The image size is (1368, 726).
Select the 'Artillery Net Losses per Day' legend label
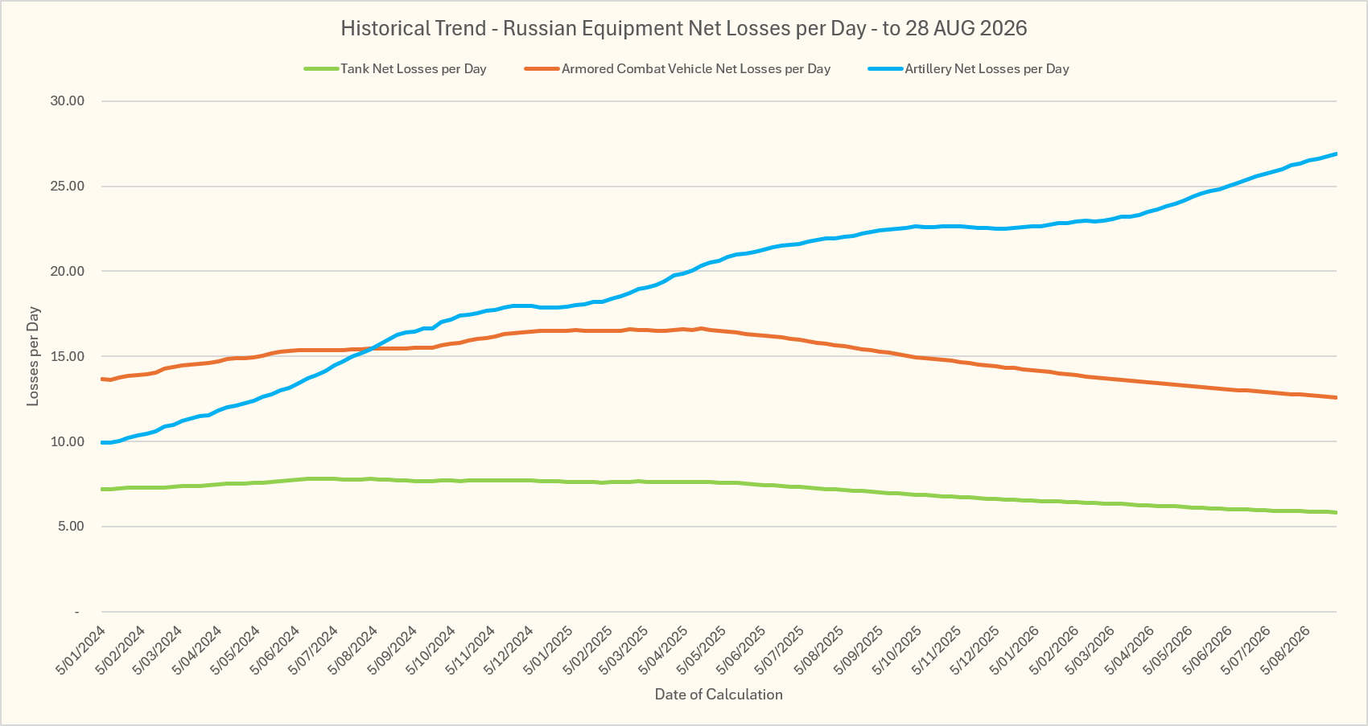pos(987,69)
